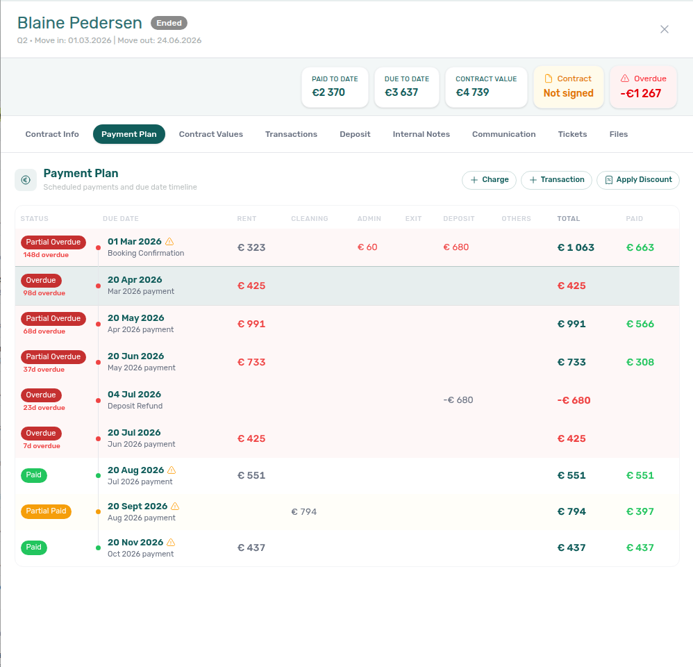Image resolution: width=693 pixels, height=667 pixels.
Task: Click the Ended status badge
Action: click(169, 23)
